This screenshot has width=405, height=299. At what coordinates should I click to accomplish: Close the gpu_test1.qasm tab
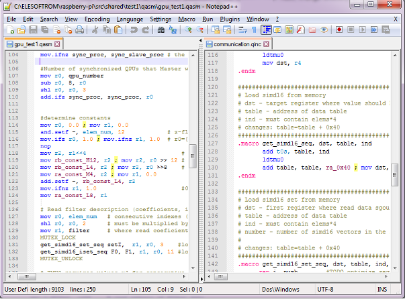click(x=57, y=44)
